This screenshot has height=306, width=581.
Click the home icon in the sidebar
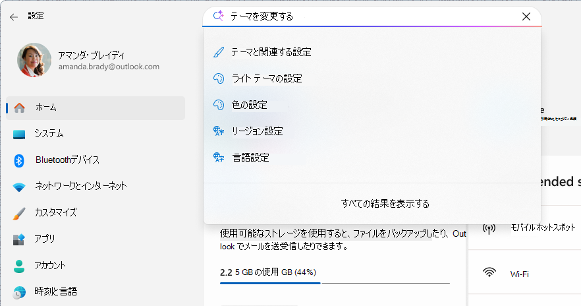(19, 108)
